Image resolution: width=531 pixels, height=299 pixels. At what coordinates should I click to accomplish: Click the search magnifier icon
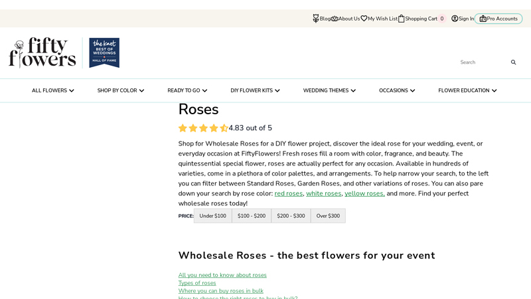[513, 62]
